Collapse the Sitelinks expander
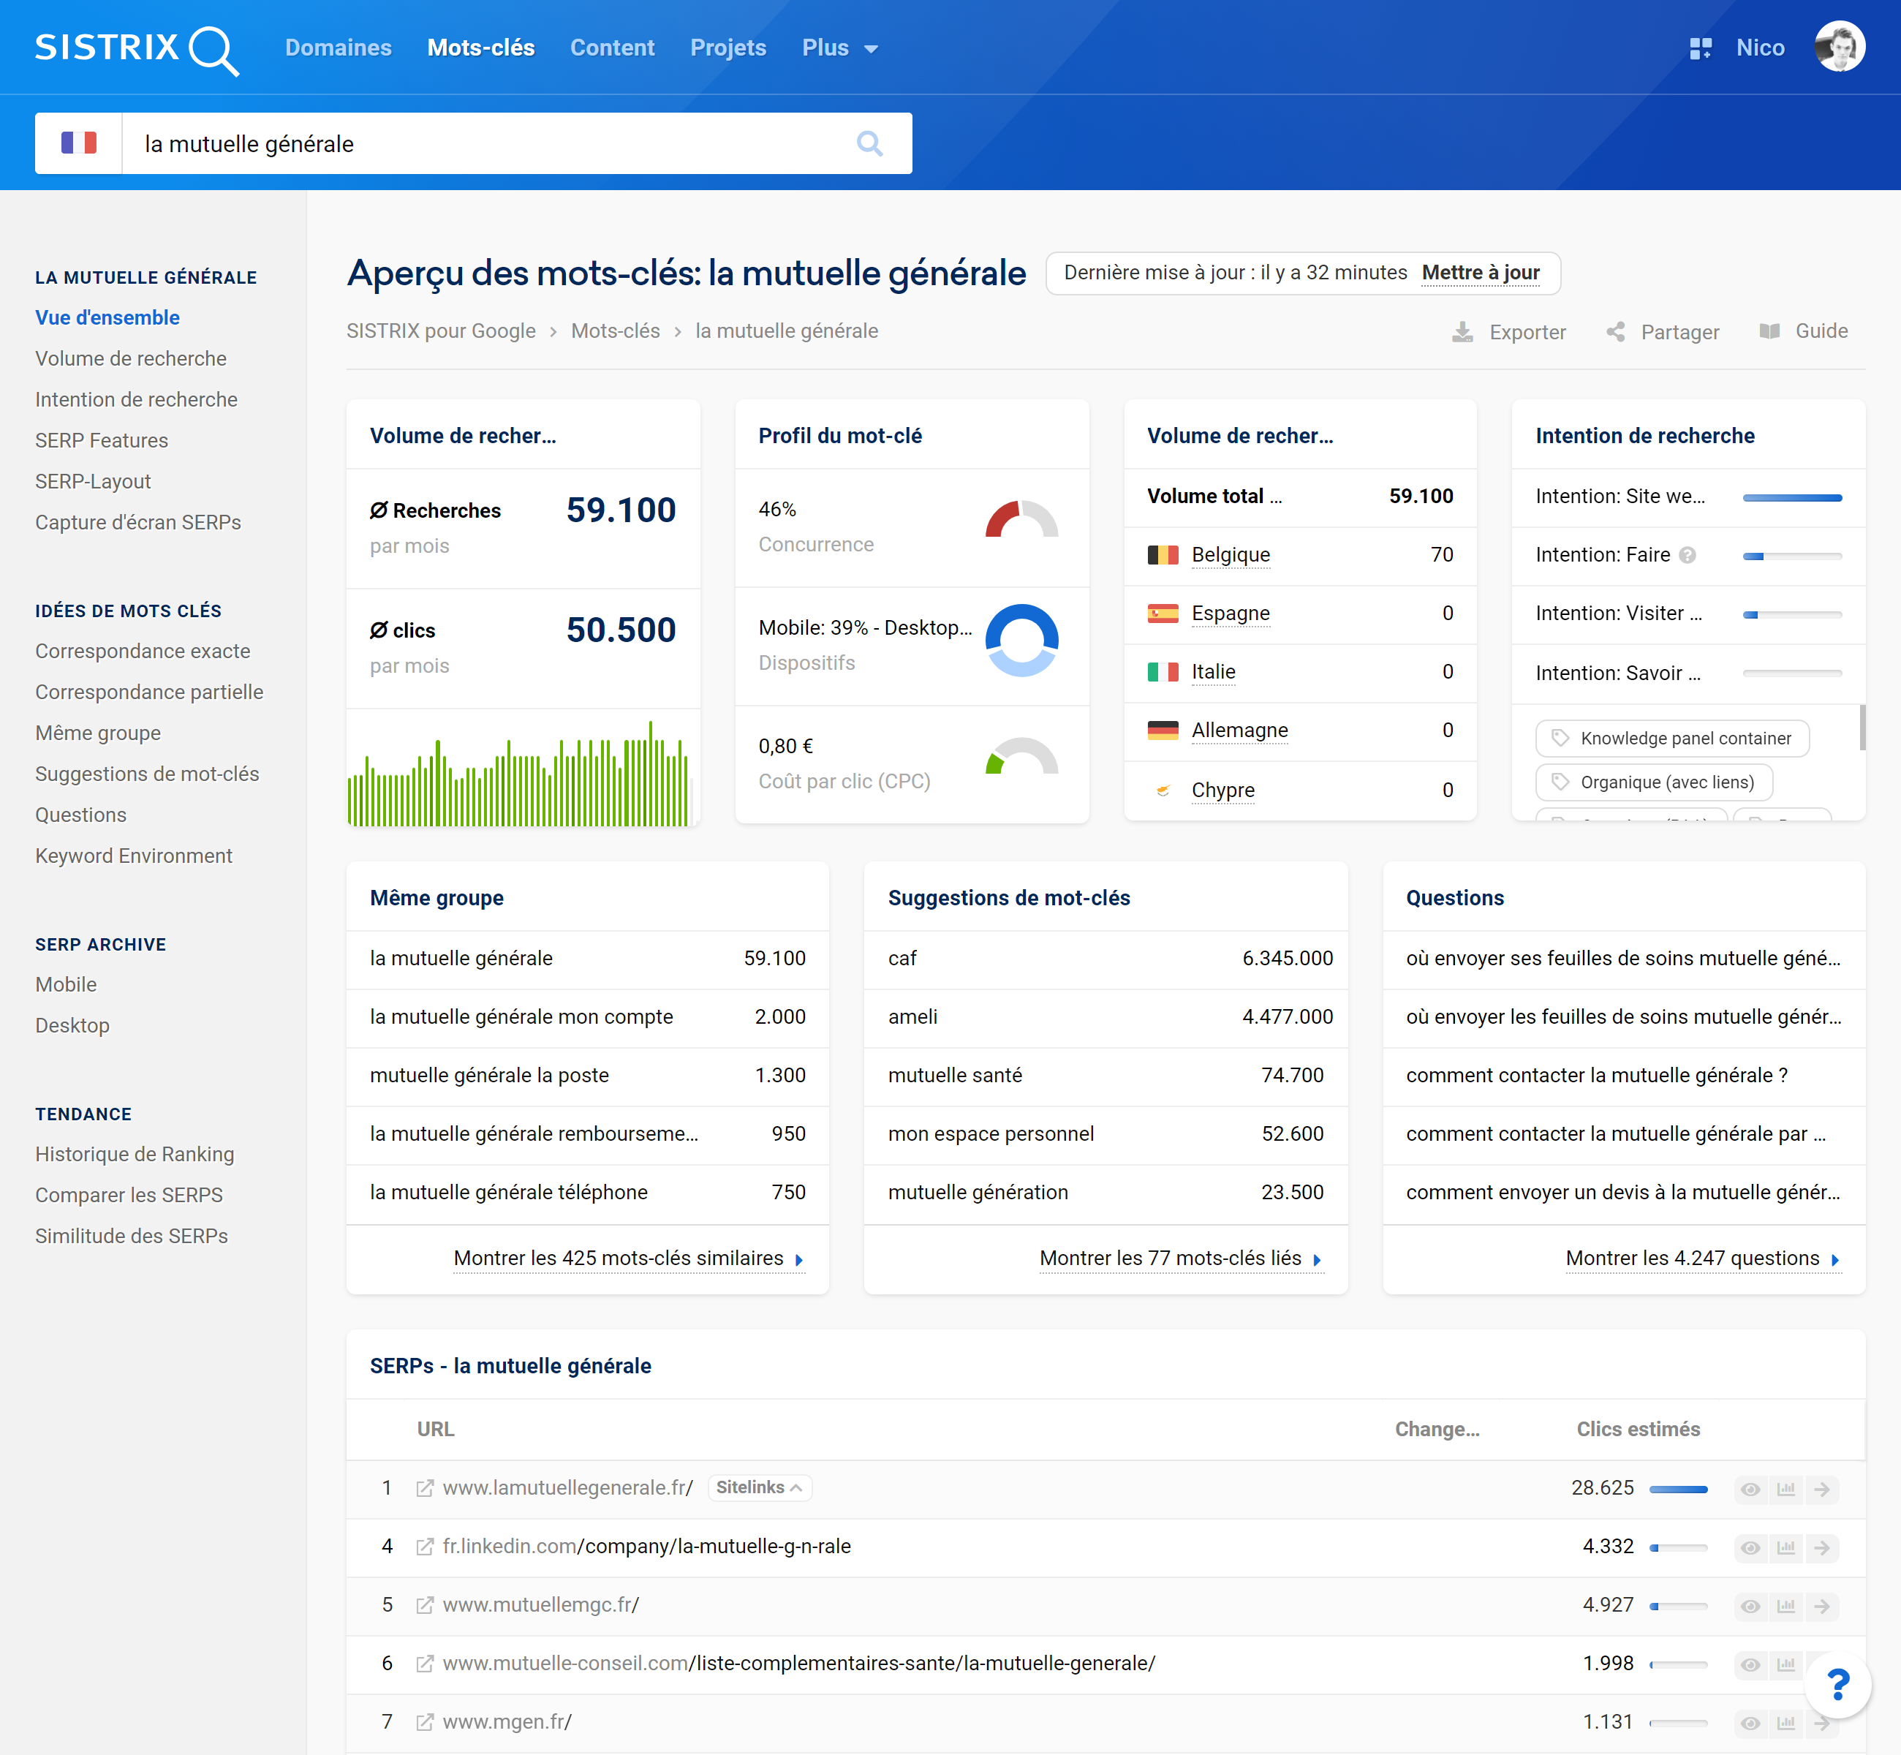Screen dimensions: 1901x1755 (759, 1487)
